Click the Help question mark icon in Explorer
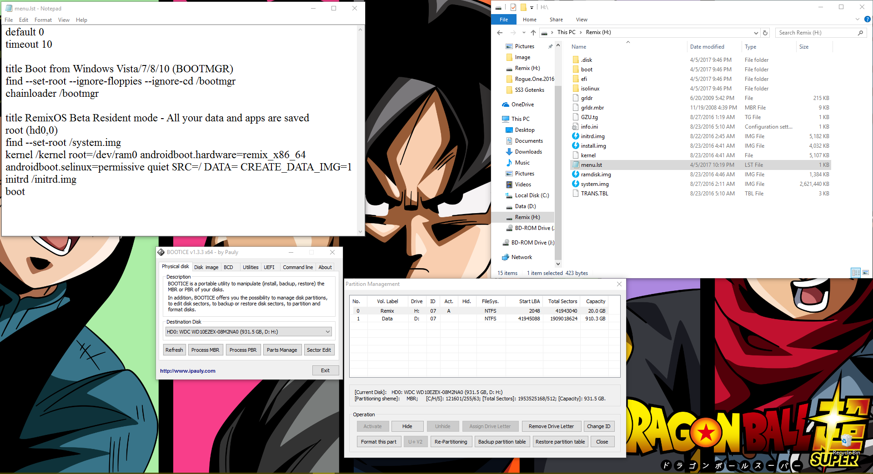The image size is (873, 474). [x=868, y=20]
